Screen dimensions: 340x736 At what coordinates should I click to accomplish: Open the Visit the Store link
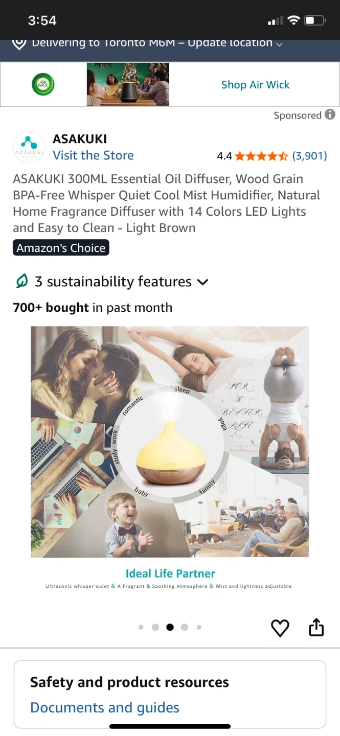click(93, 155)
